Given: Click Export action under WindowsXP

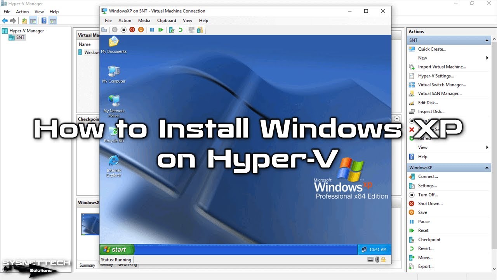Looking at the screenshot, I should [426, 267].
